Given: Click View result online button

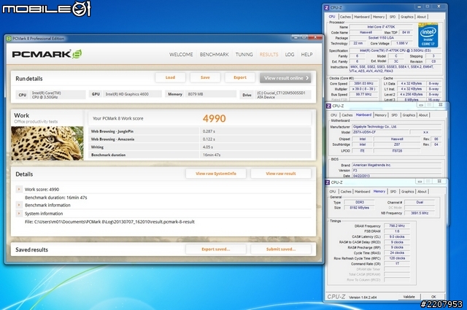Looking at the screenshot, I should click(285, 78).
